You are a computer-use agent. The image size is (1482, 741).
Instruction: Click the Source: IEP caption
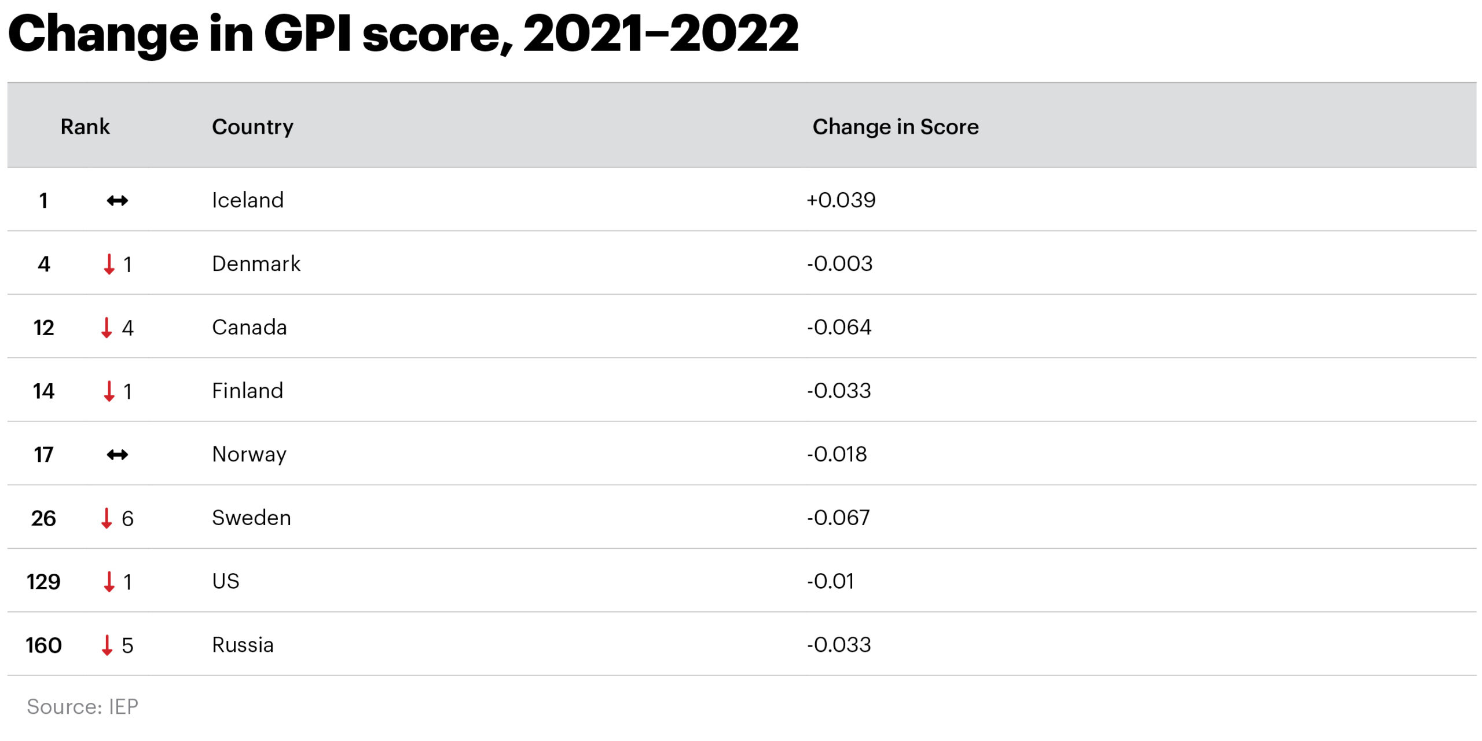[82, 706]
